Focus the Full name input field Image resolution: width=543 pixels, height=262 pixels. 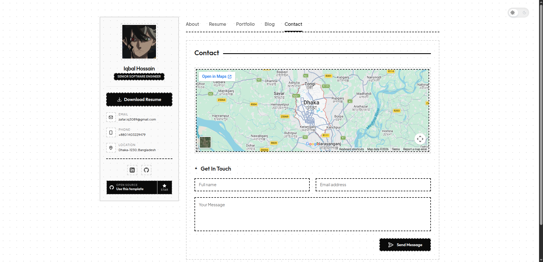252,185
